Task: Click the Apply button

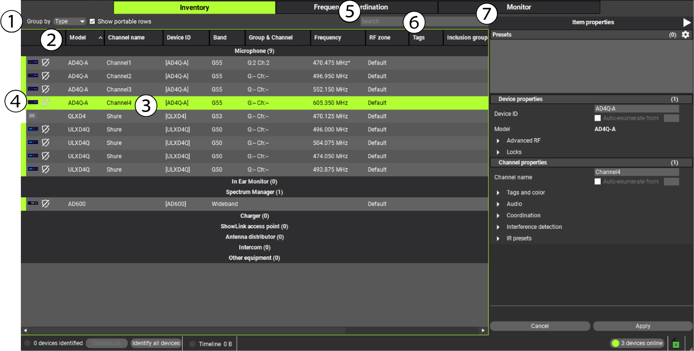Action: [643, 326]
